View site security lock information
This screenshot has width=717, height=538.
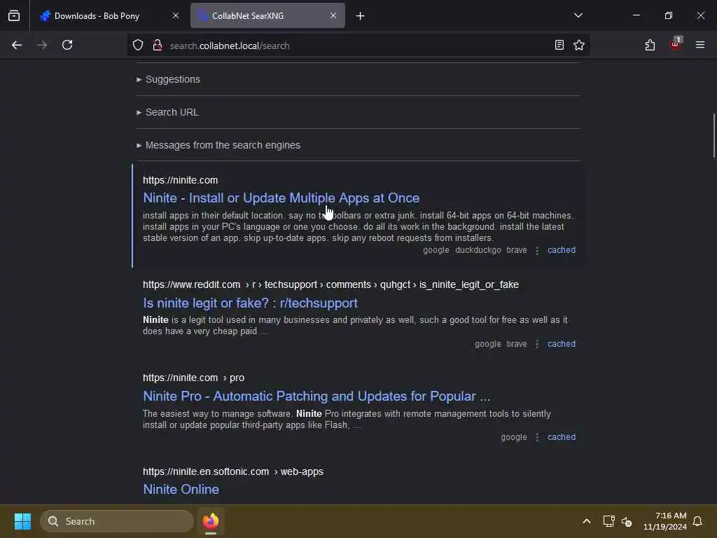(x=158, y=46)
